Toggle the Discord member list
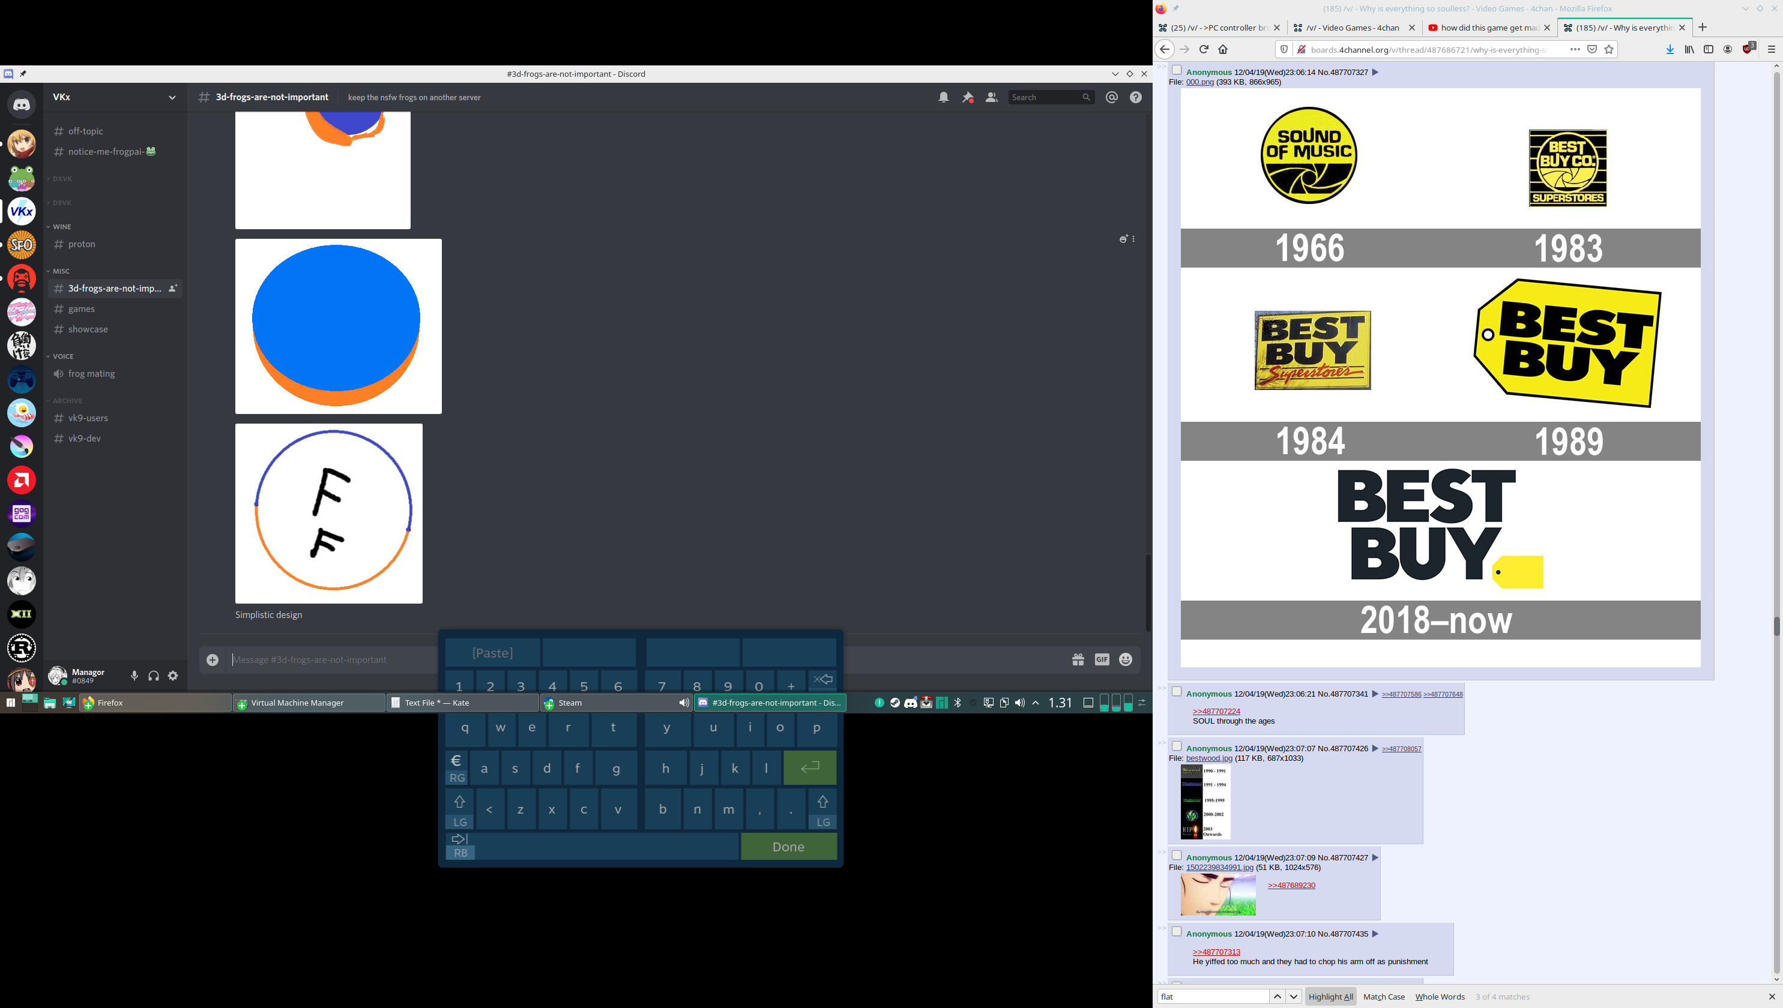The image size is (1783, 1008). [x=991, y=98]
